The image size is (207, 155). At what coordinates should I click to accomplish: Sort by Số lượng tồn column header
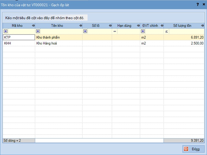[182, 26]
